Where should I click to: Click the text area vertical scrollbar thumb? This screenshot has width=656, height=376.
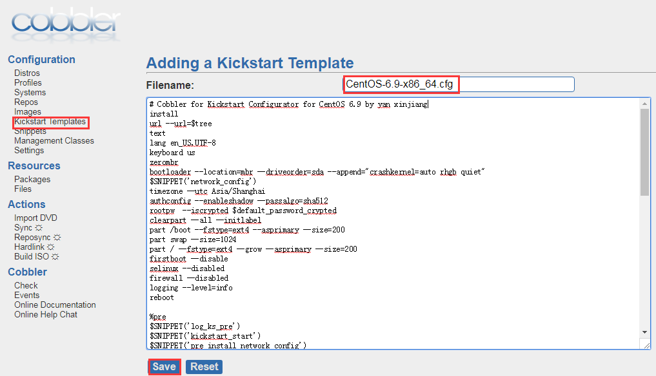[644, 152]
